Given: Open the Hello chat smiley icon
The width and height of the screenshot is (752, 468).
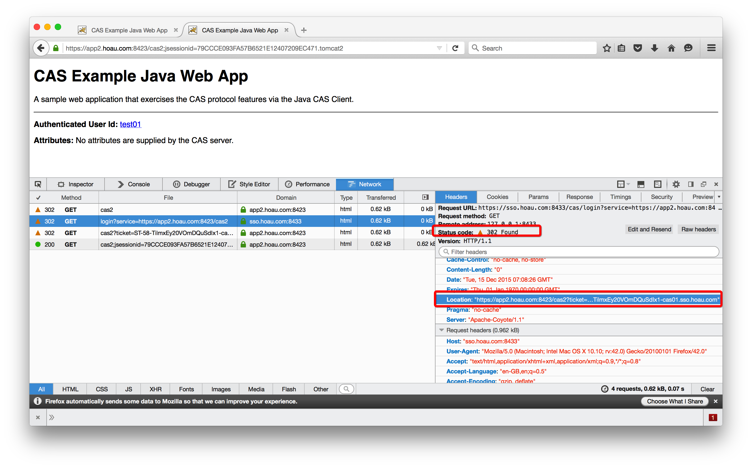Looking at the screenshot, I should (688, 48).
